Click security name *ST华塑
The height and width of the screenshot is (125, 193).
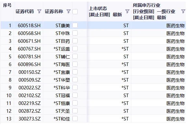point(62,80)
